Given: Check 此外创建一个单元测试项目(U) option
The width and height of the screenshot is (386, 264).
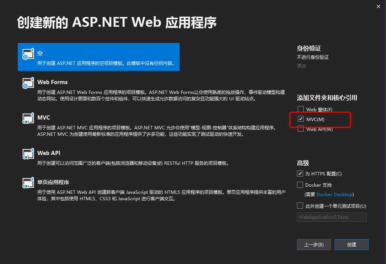Looking at the screenshot, I should pyautogui.click(x=300, y=206).
